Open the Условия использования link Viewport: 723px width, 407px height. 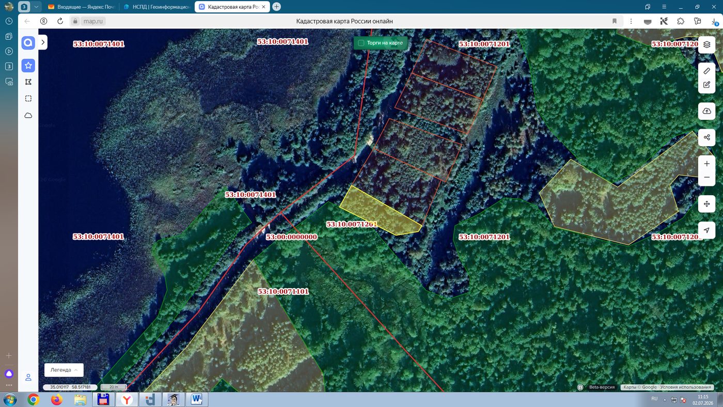point(686,387)
